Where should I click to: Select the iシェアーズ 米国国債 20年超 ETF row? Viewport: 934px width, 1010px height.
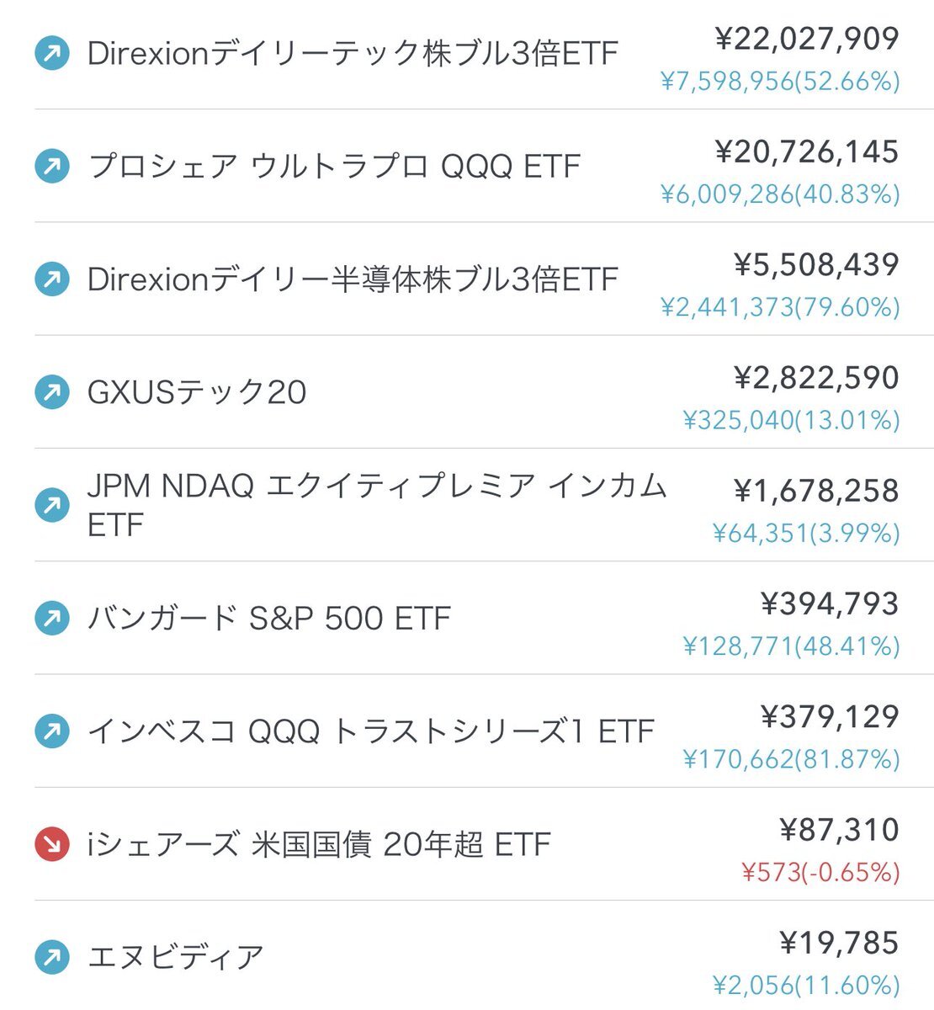click(x=484, y=844)
